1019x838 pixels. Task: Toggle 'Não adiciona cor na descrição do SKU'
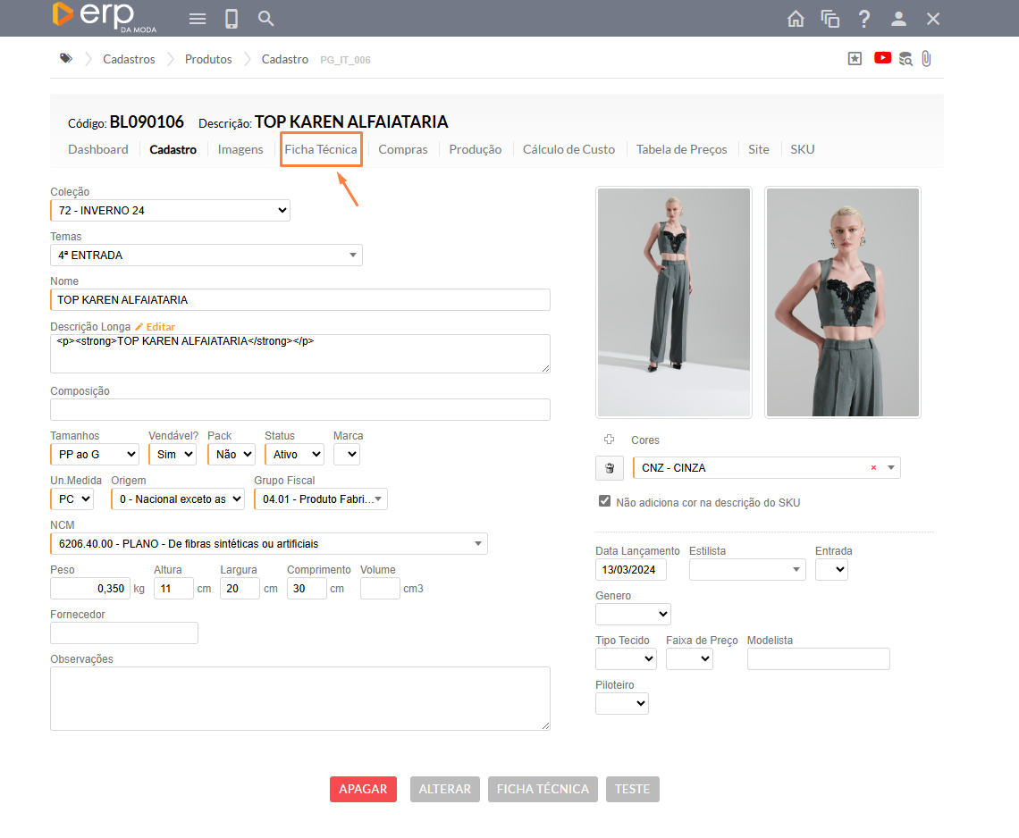(x=605, y=501)
